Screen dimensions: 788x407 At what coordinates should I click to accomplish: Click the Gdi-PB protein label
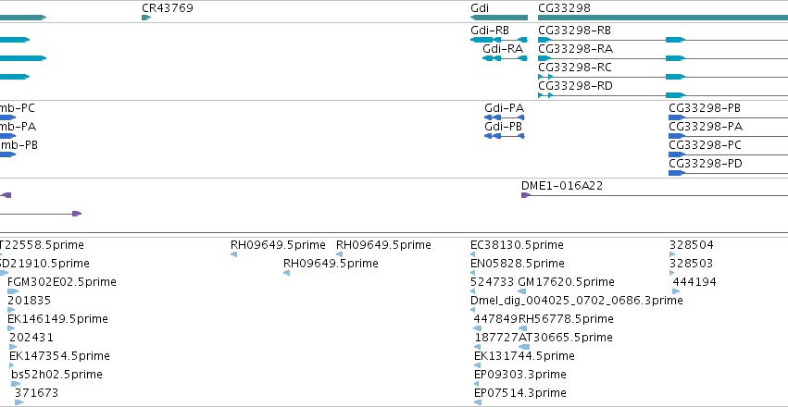[504, 127]
